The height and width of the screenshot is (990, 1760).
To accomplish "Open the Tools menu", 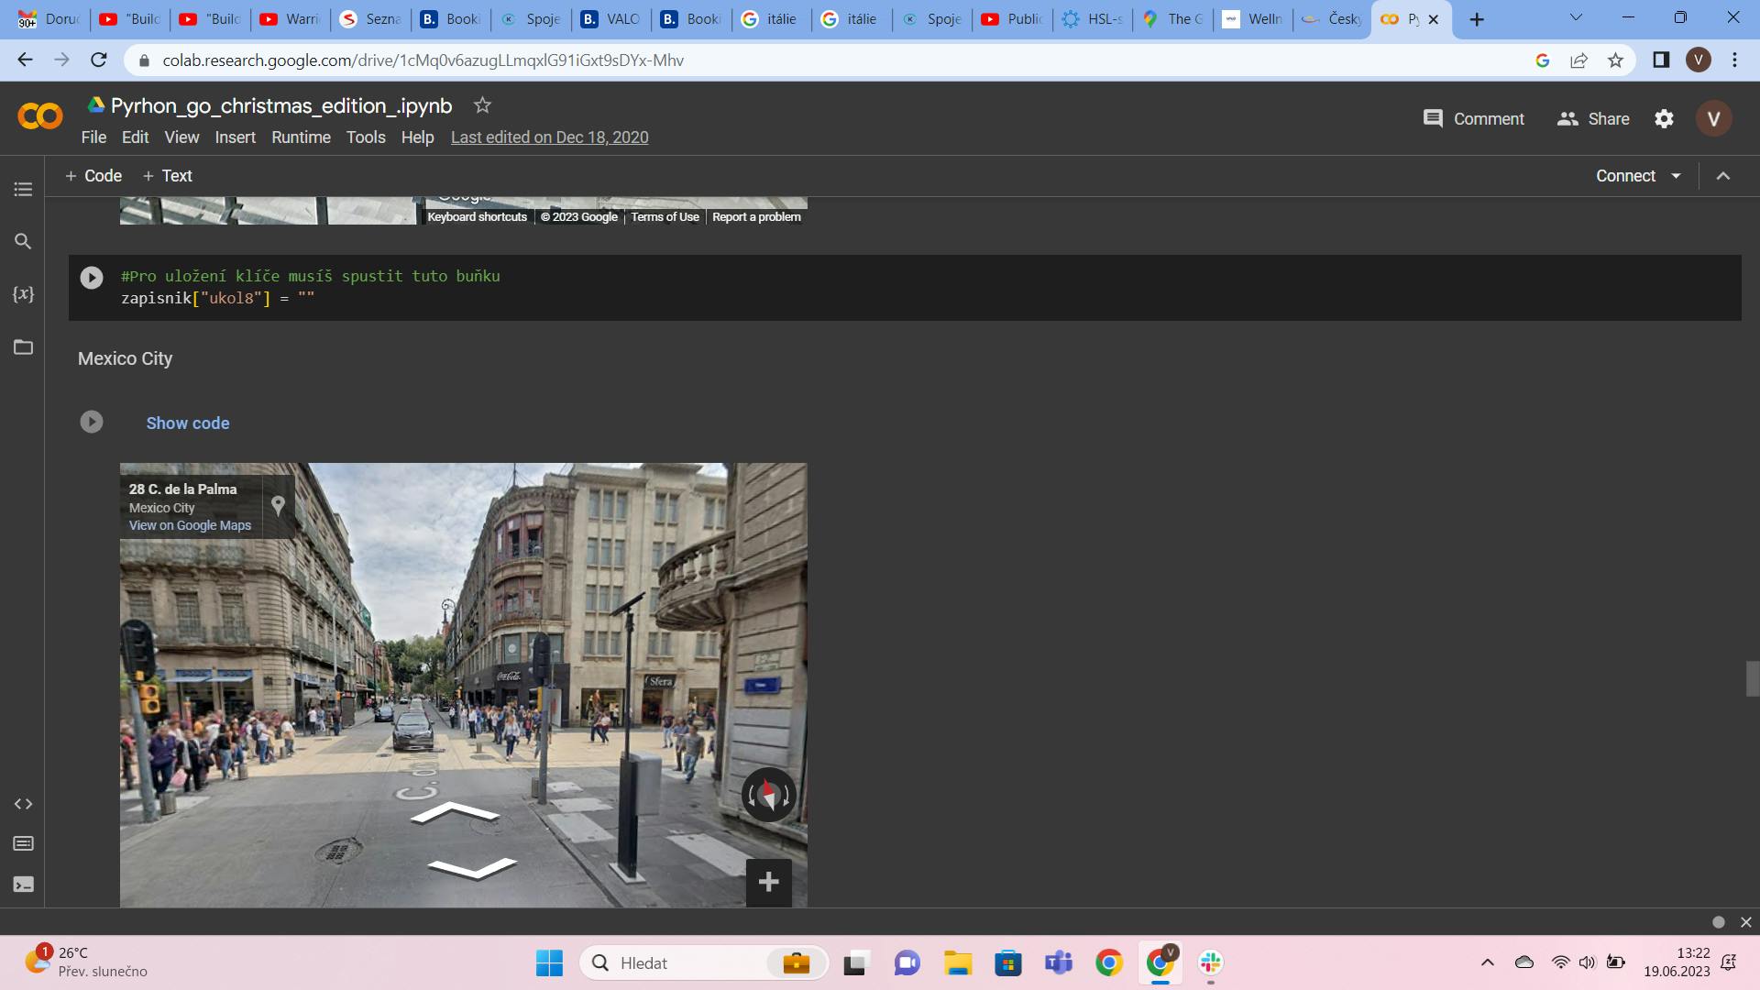I will coord(366,137).
